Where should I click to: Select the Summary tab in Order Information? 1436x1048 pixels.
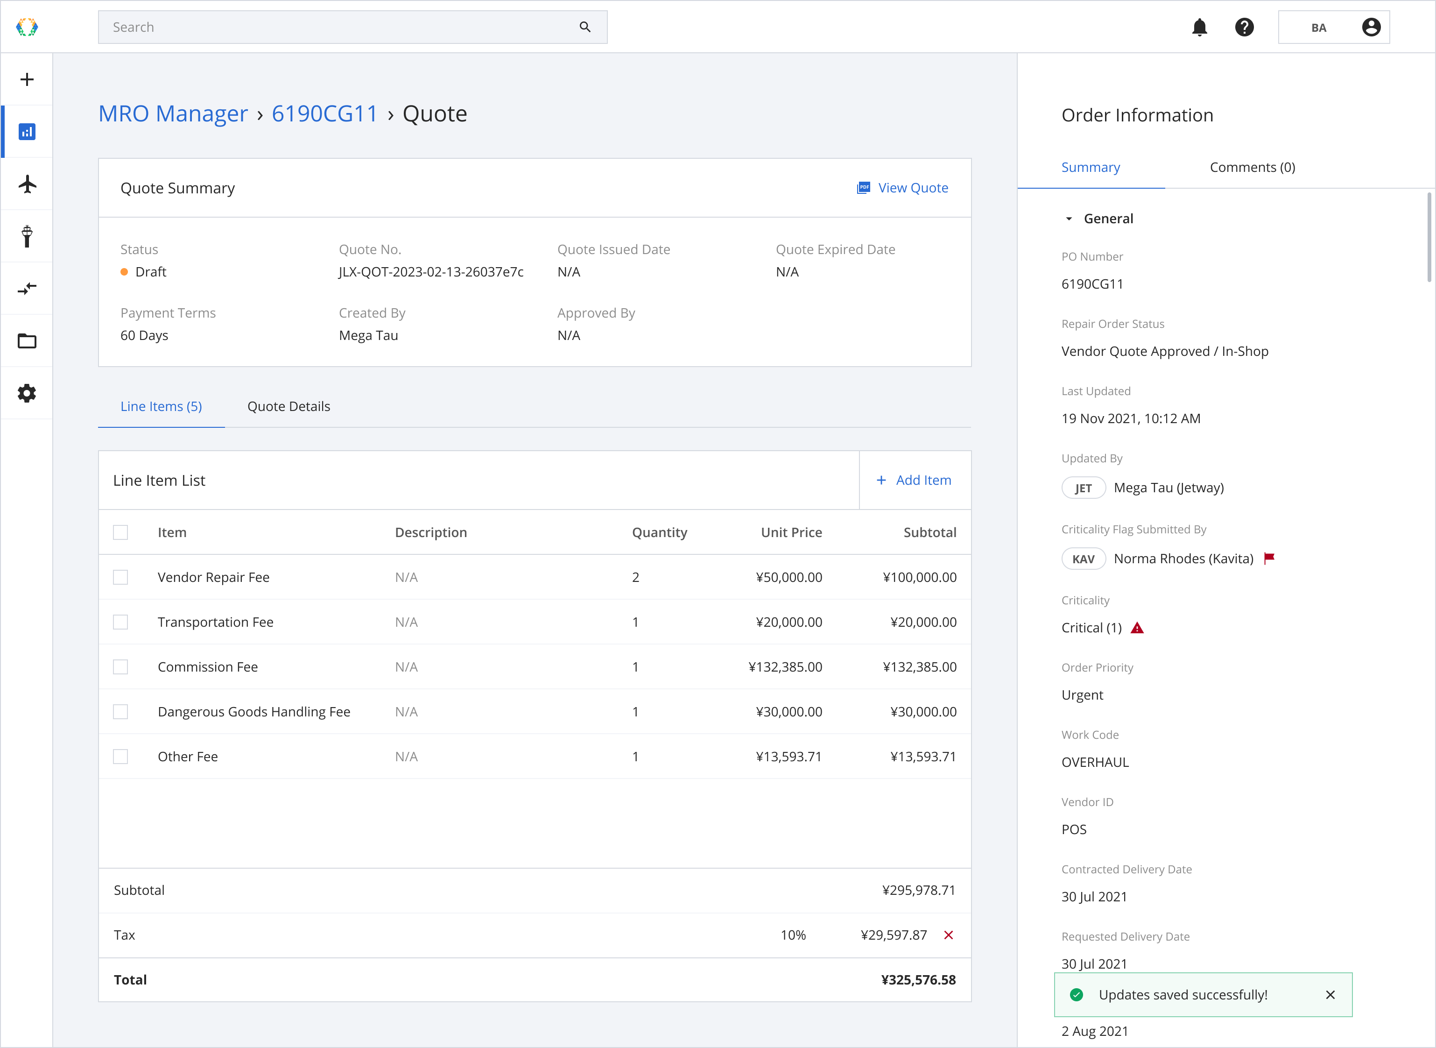(x=1091, y=168)
